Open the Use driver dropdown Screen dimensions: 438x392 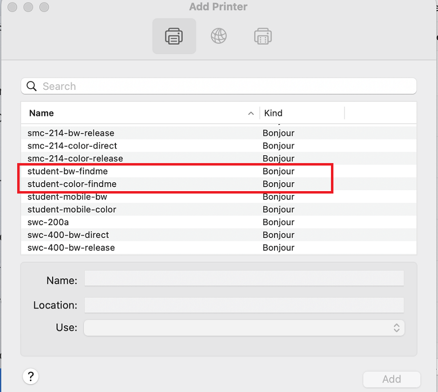tap(244, 328)
